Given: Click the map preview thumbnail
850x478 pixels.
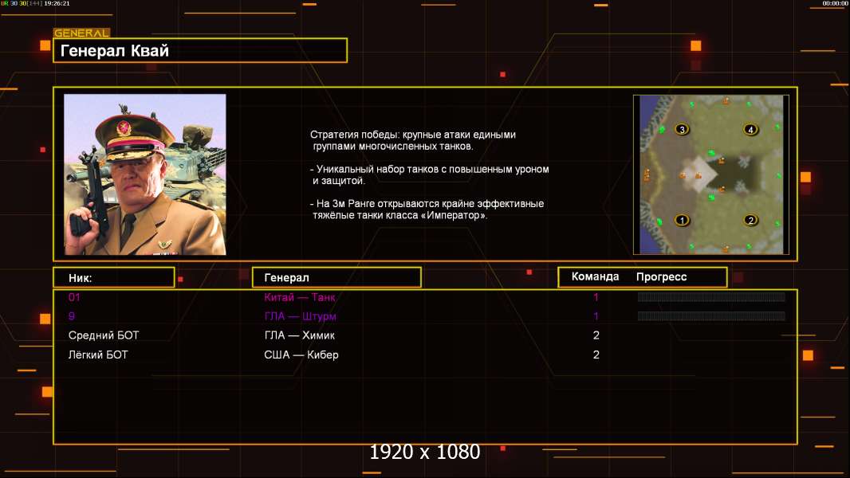Looking at the screenshot, I should [711, 174].
